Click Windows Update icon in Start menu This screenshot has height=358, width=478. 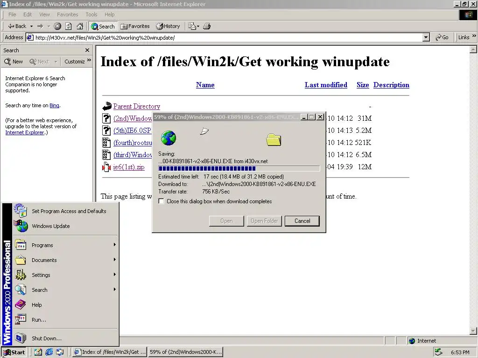(x=21, y=226)
